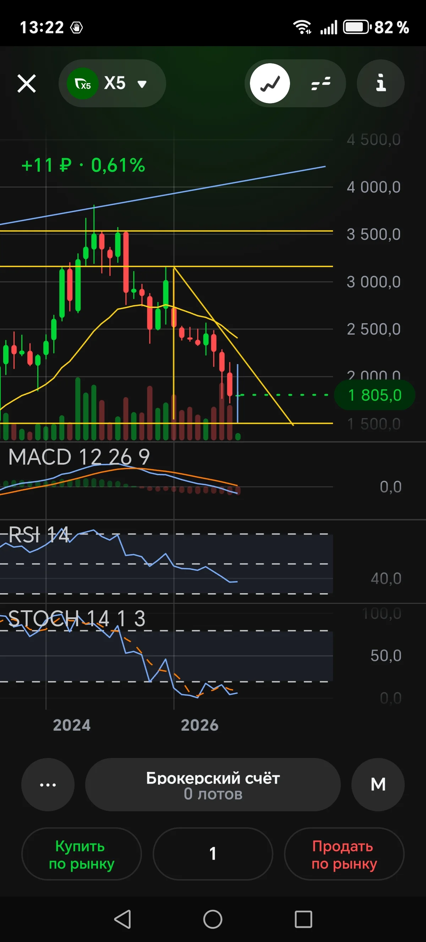
Task: Open Android recent apps button
Action: 303,919
